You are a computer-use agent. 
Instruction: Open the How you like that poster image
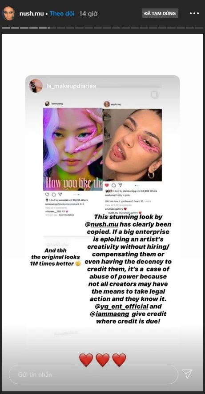(x=72, y=149)
